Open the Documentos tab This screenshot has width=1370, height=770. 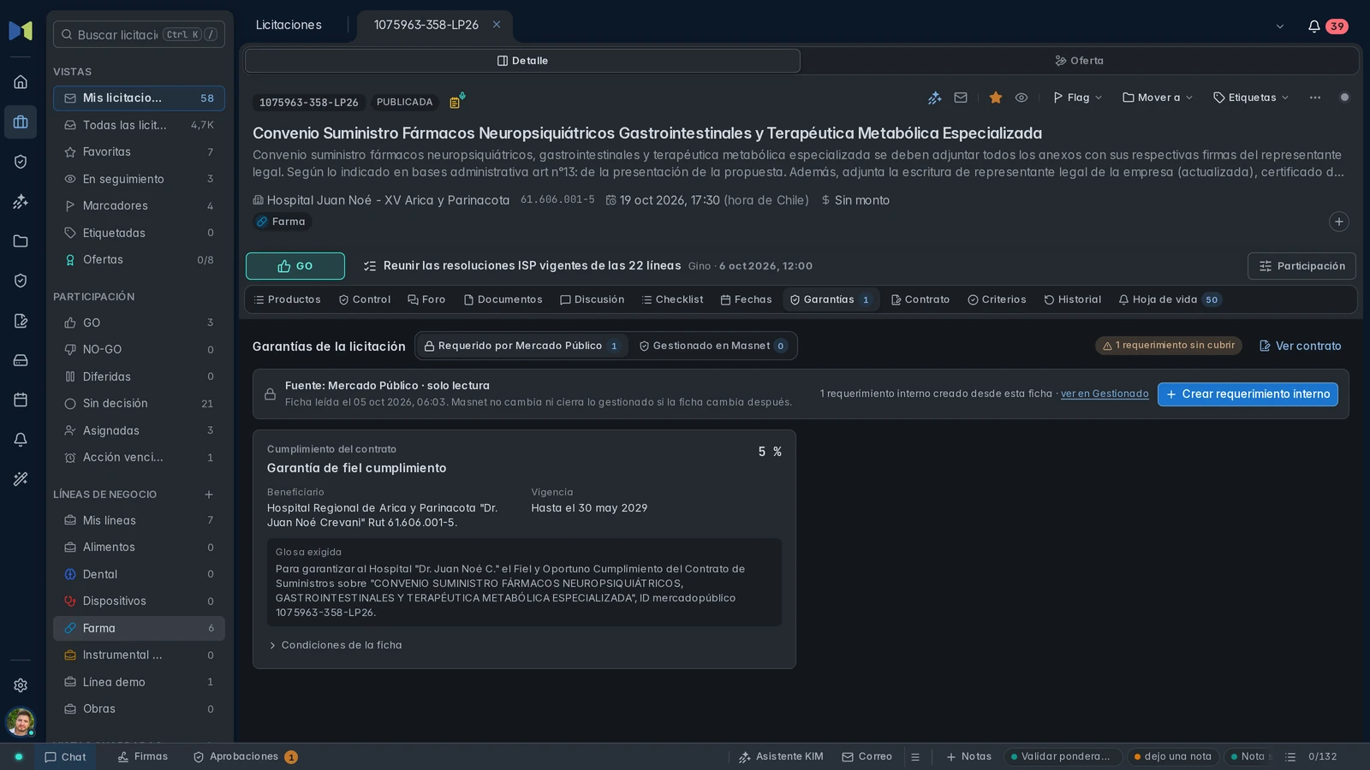(503, 299)
